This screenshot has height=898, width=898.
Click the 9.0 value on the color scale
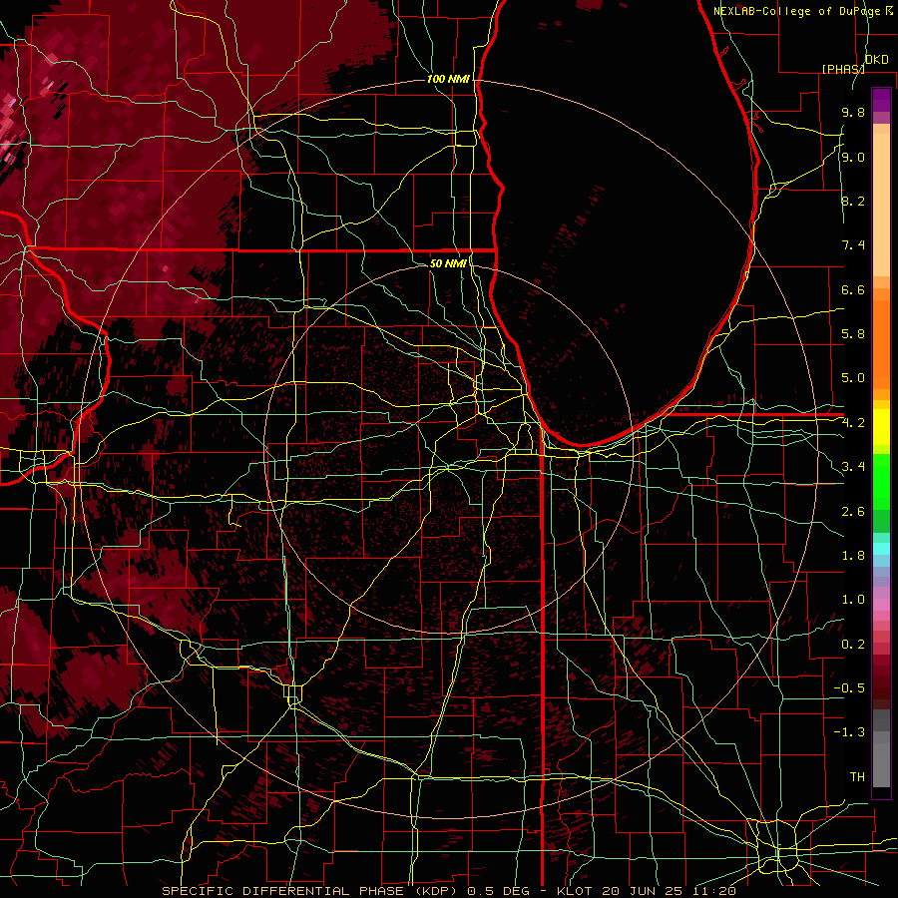coord(853,157)
